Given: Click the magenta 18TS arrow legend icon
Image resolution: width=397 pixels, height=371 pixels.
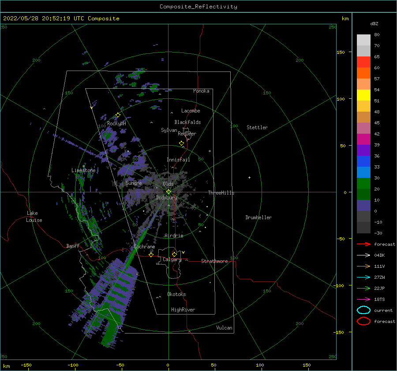Looking at the screenshot, I should (x=363, y=300).
